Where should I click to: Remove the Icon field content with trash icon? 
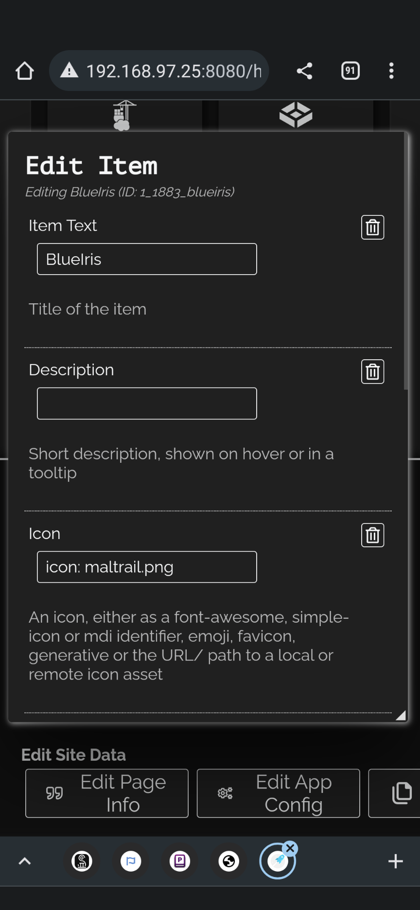(372, 535)
